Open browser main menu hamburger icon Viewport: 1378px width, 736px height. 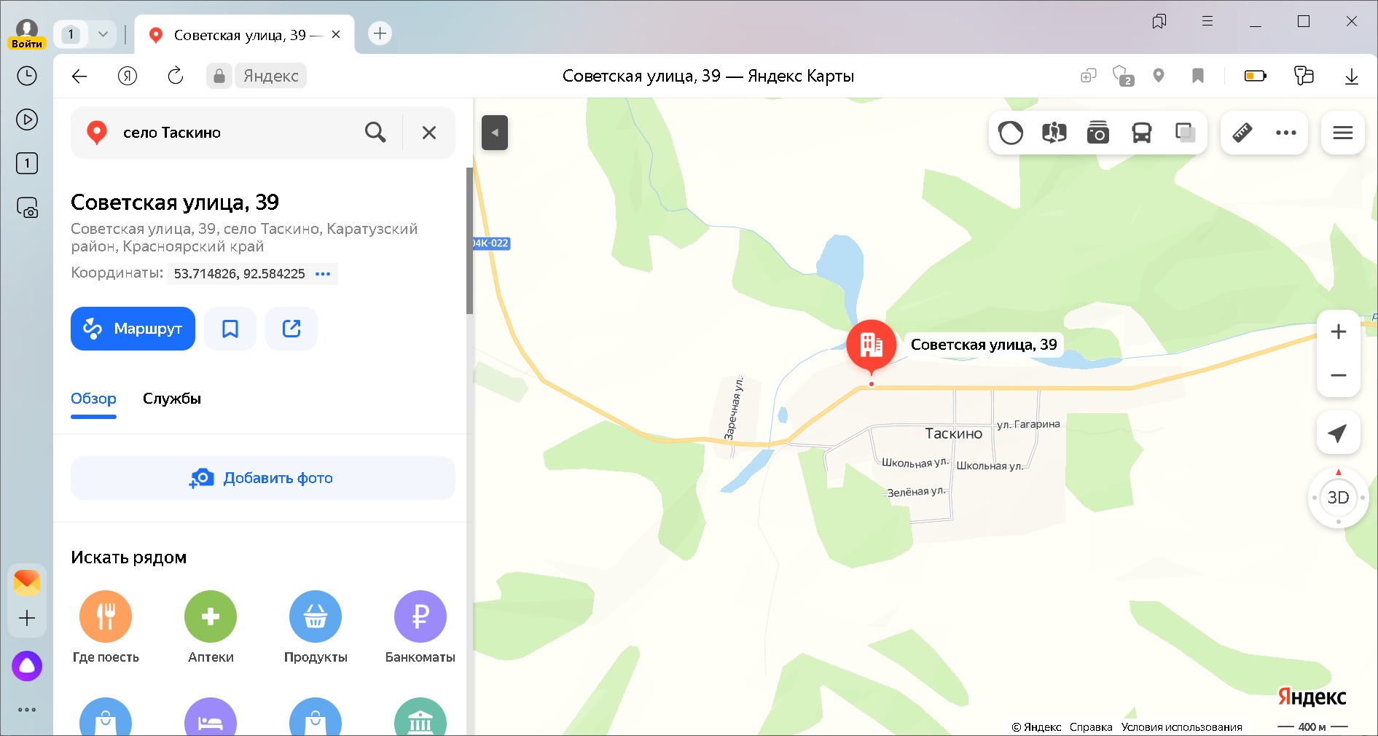pos(1207,21)
